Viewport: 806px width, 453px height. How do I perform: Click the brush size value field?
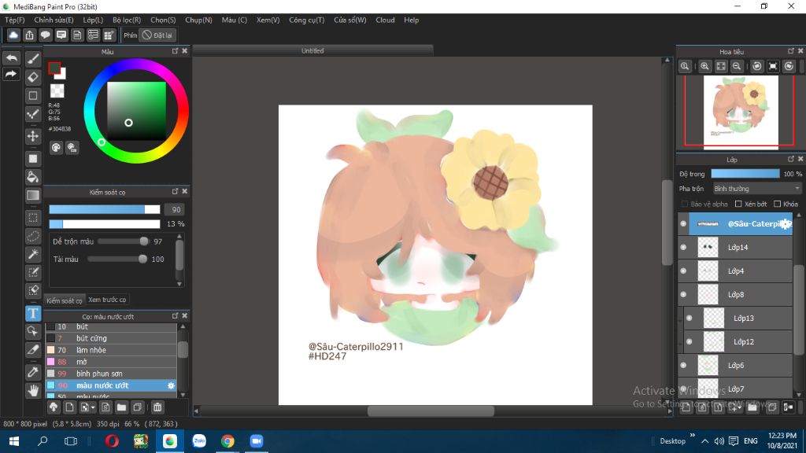[x=174, y=209]
